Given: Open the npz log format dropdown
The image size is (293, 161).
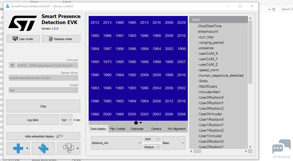Looking at the screenshot, I should [67, 120].
